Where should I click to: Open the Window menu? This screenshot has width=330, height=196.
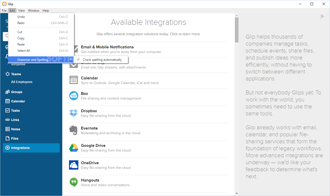pyautogui.click(x=34, y=11)
